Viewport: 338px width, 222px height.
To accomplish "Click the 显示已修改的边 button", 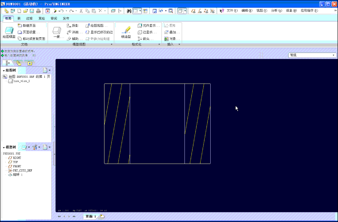I will point(99,32).
